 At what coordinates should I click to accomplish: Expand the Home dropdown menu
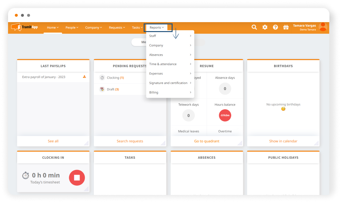53,28
